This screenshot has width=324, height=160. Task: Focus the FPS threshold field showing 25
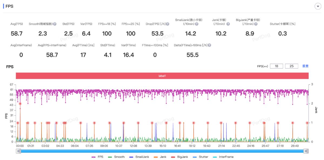(x=292, y=66)
